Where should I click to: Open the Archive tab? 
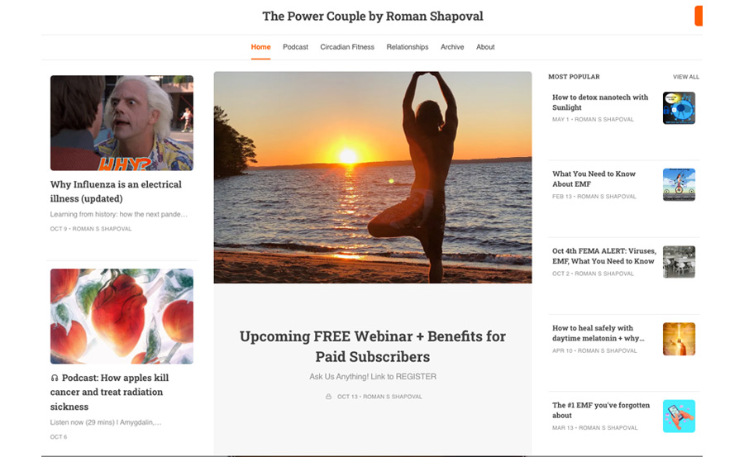[452, 47]
